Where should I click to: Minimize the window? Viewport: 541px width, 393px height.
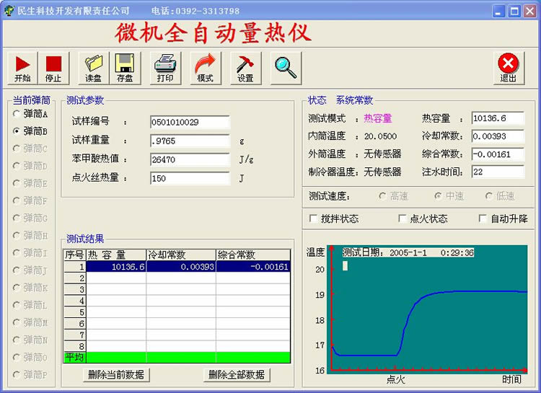[x=498, y=12]
